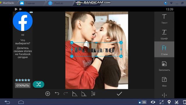Screen dimensions: 186x105
Task: Click the rotate handle of text box
Action: click(121, 43)
